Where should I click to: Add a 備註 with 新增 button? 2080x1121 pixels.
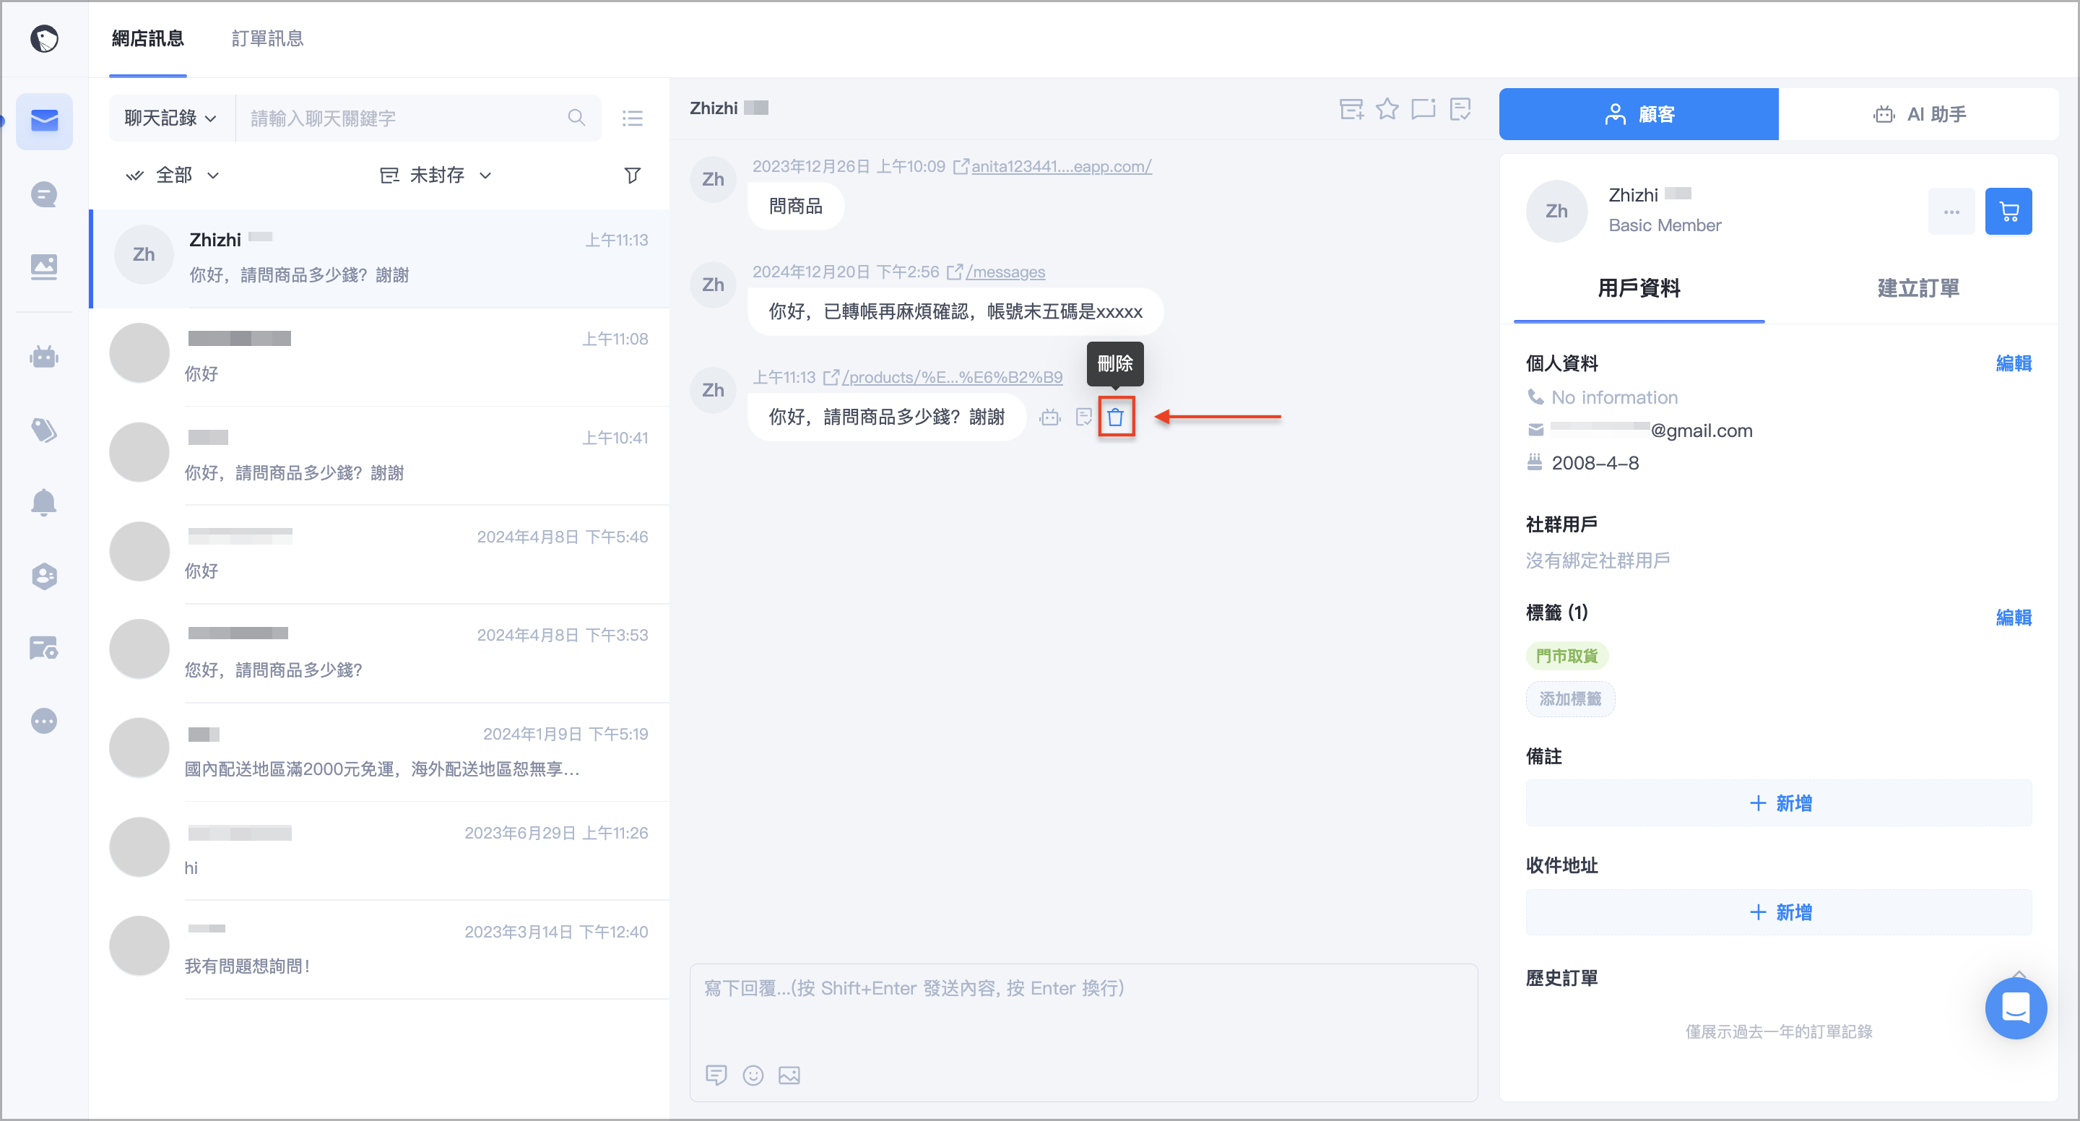tap(1778, 804)
